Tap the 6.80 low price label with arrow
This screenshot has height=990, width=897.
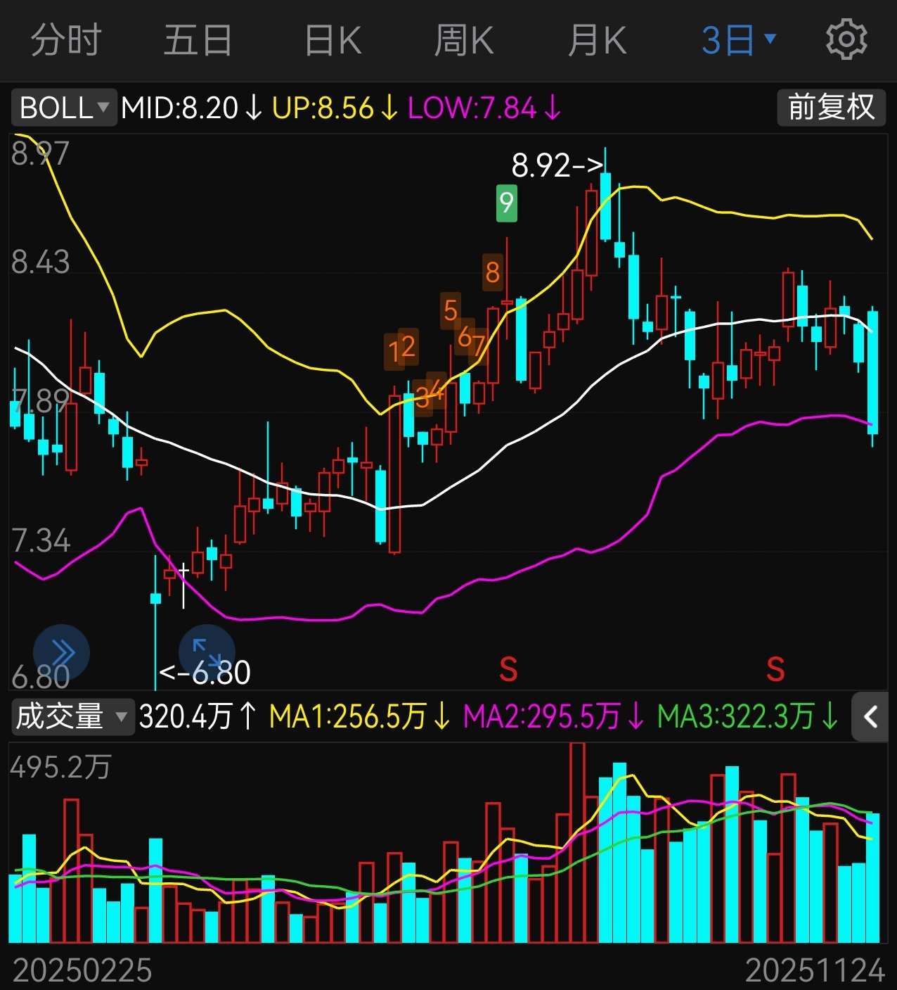(x=205, y=673)
